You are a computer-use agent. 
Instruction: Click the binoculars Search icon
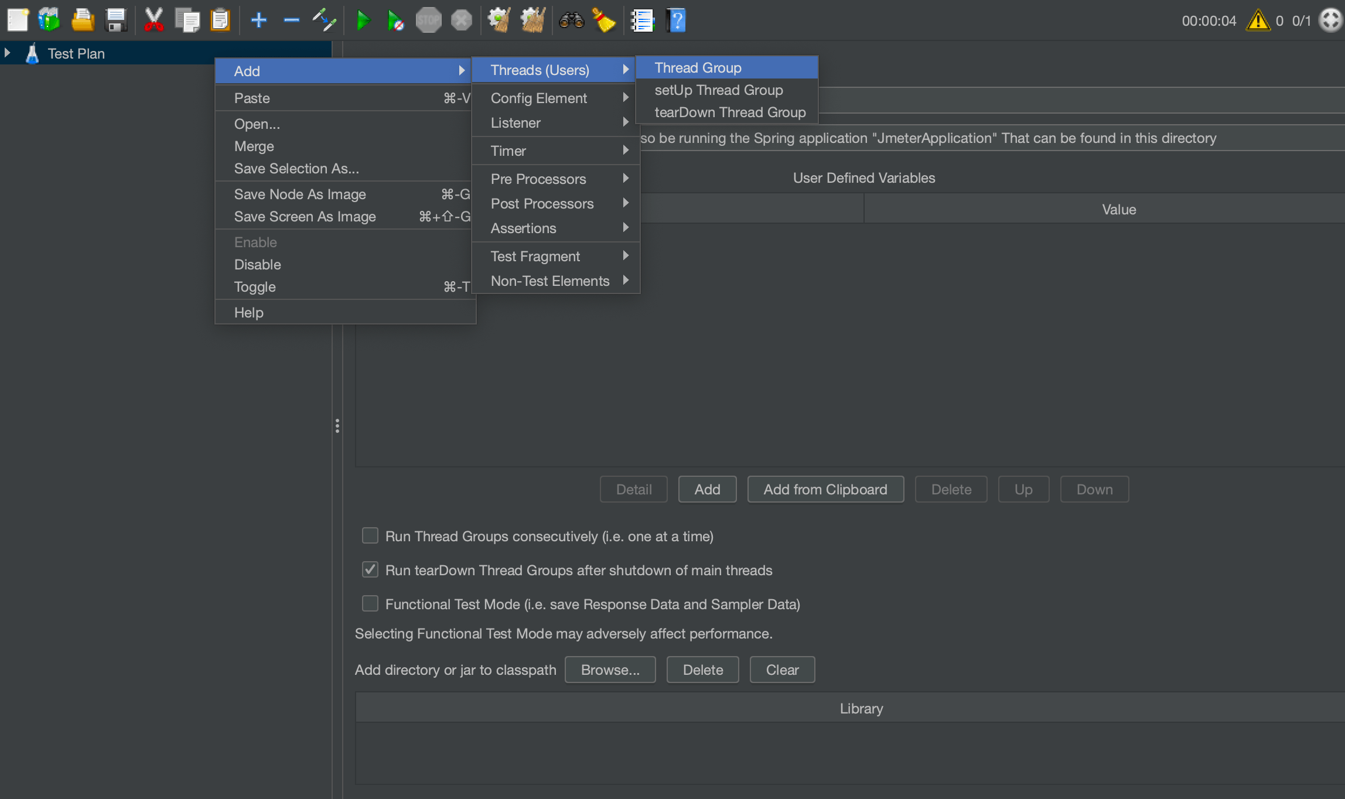[x=571, y=20]
